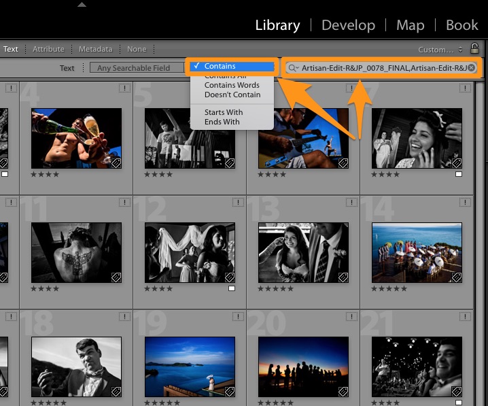488x406 pixels.
Task: Click keyword badge on bow tie man photo
Action: 116,391
